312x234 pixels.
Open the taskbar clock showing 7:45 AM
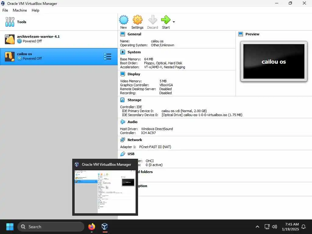click(290, 227)
